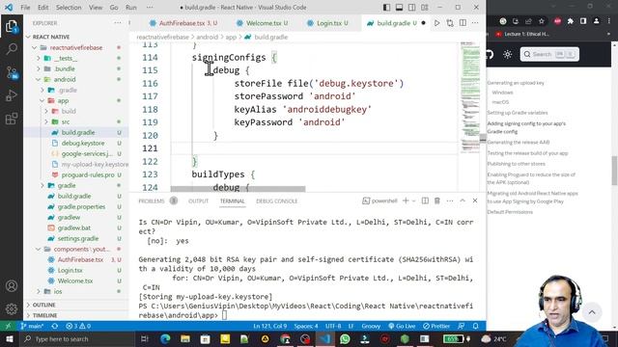Open the Extensions view
Image resolution: width=618 pixels, height=347 pixels.
click(12, 118)
